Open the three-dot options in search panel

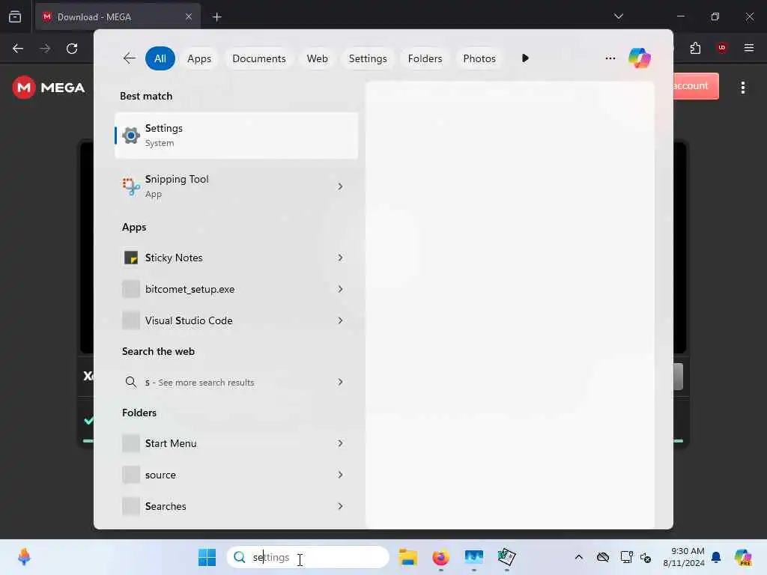(x=610, y=58)
